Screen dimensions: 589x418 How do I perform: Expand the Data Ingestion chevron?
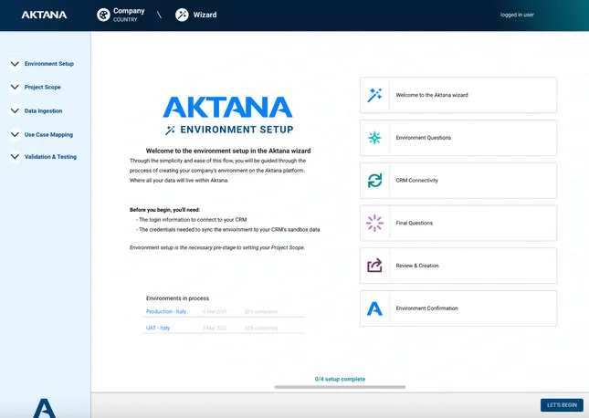click(x=15, y=110)
